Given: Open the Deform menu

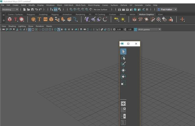Looking at the screenshot, I should tap(124, 5).
